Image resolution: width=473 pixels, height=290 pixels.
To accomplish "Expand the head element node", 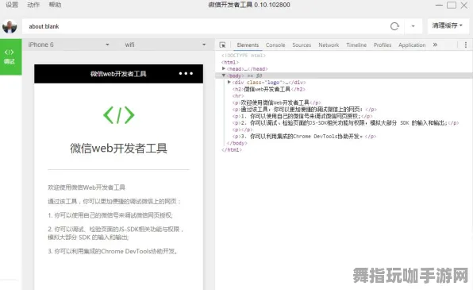I will [224, 68].
